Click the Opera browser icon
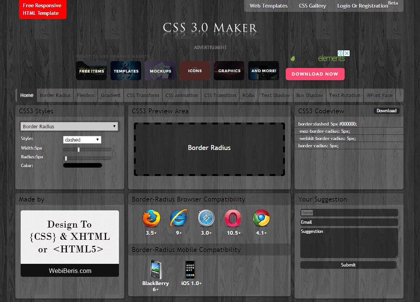The width and height of the screenshot is (420, 302). click(x=233, y=219)
